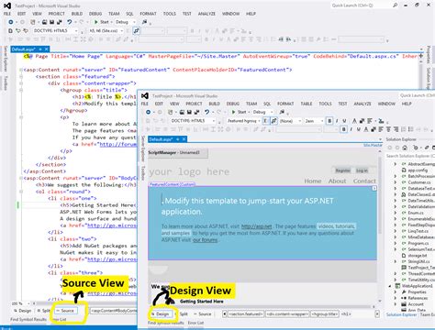This screenshot has width=435, height=330.
Task: Expand the References node in Solution Explorer
Action: click(396, 298)
